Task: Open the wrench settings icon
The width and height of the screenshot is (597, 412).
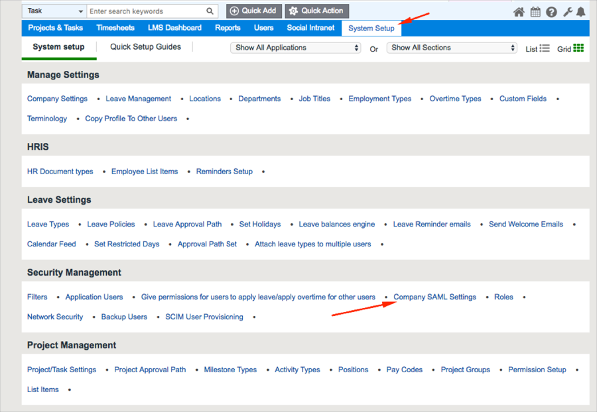Action: (568, 12)
